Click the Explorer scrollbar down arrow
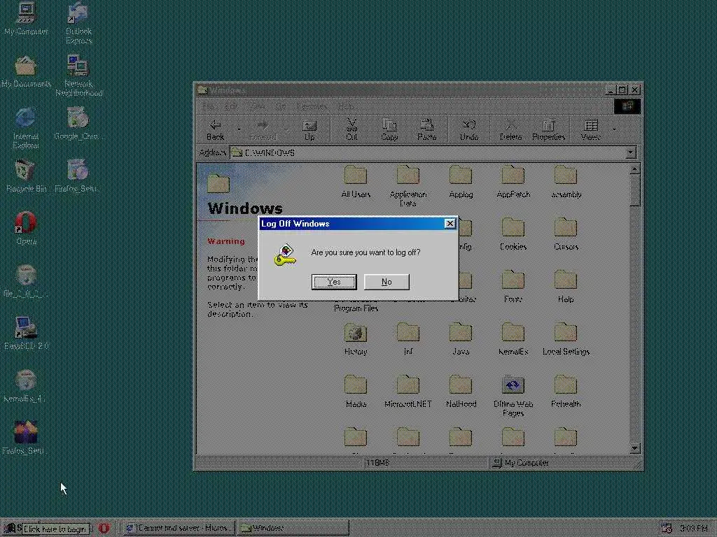The image size is (717, 537). click(x=634, y=448)
